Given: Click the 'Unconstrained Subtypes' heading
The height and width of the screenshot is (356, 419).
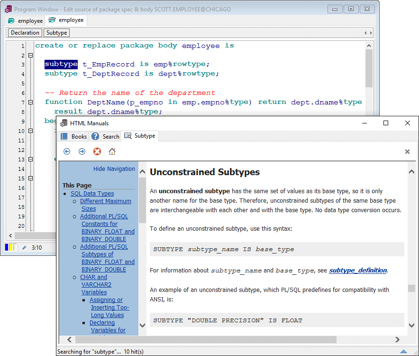Looking at the screenshot, I should tap(205, 172).
